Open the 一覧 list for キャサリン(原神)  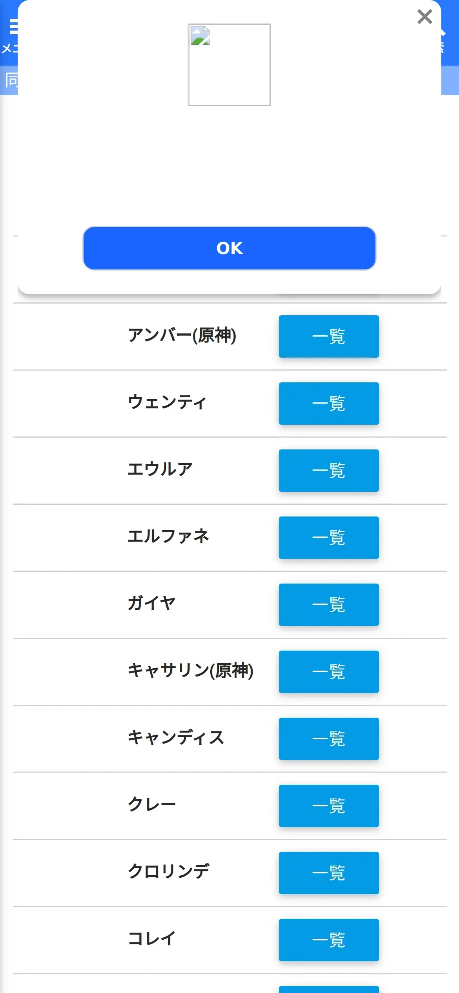pyautogui.click(x=329, y=672)
